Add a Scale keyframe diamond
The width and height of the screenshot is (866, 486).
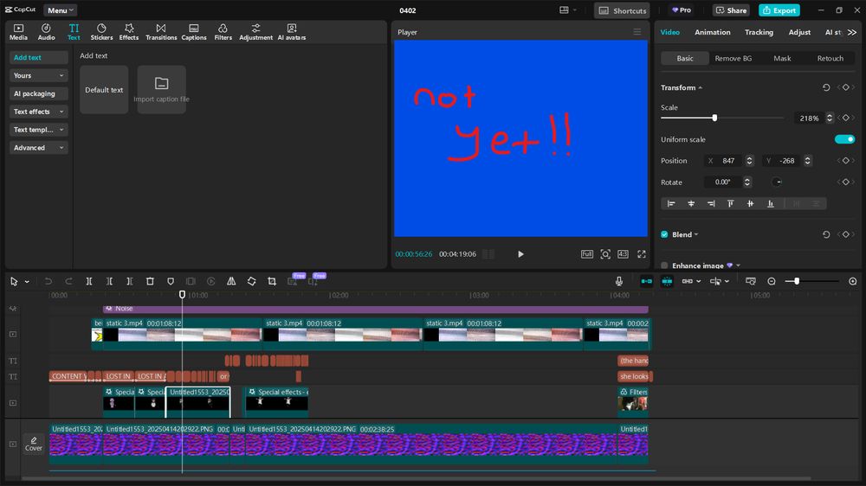pos(845,118)
